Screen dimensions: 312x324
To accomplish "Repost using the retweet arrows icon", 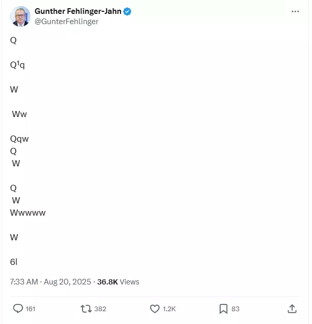I will coord(86,309).
